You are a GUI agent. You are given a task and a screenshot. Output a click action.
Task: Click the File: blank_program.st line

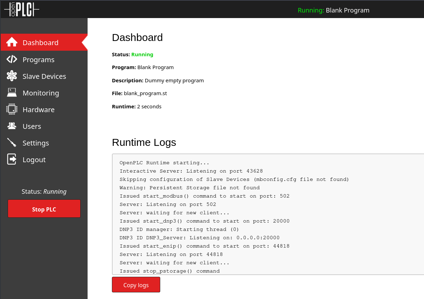(x=139, y=93)
